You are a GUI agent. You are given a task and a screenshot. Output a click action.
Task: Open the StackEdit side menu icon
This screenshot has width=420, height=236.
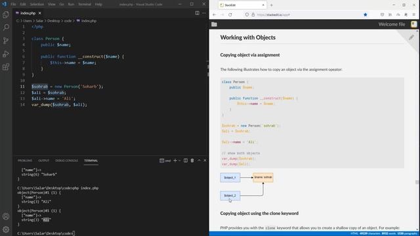414,24
